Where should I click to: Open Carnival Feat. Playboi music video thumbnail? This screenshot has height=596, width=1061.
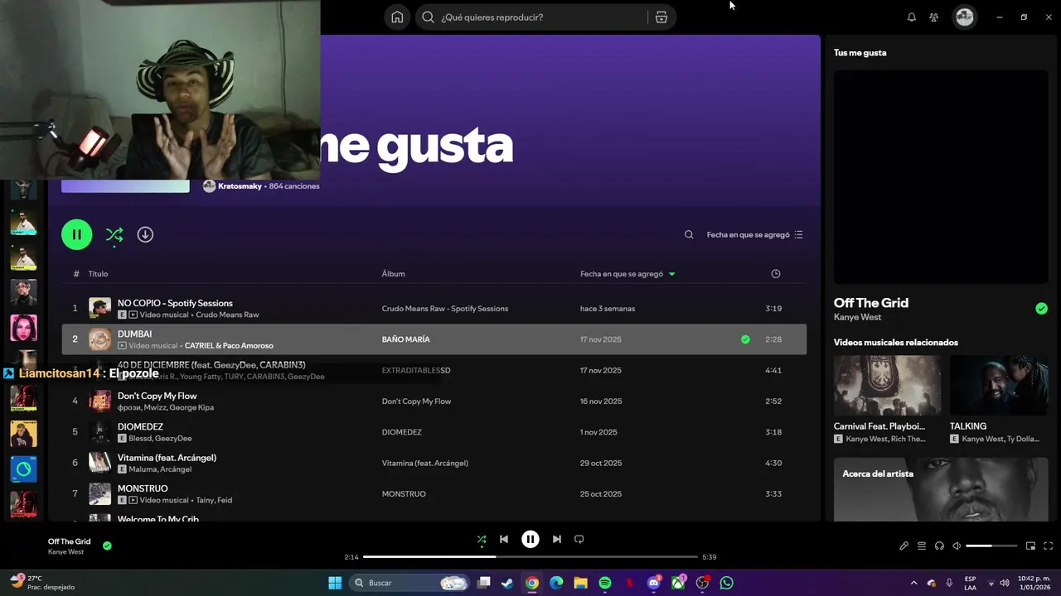(x=887, y=385)
